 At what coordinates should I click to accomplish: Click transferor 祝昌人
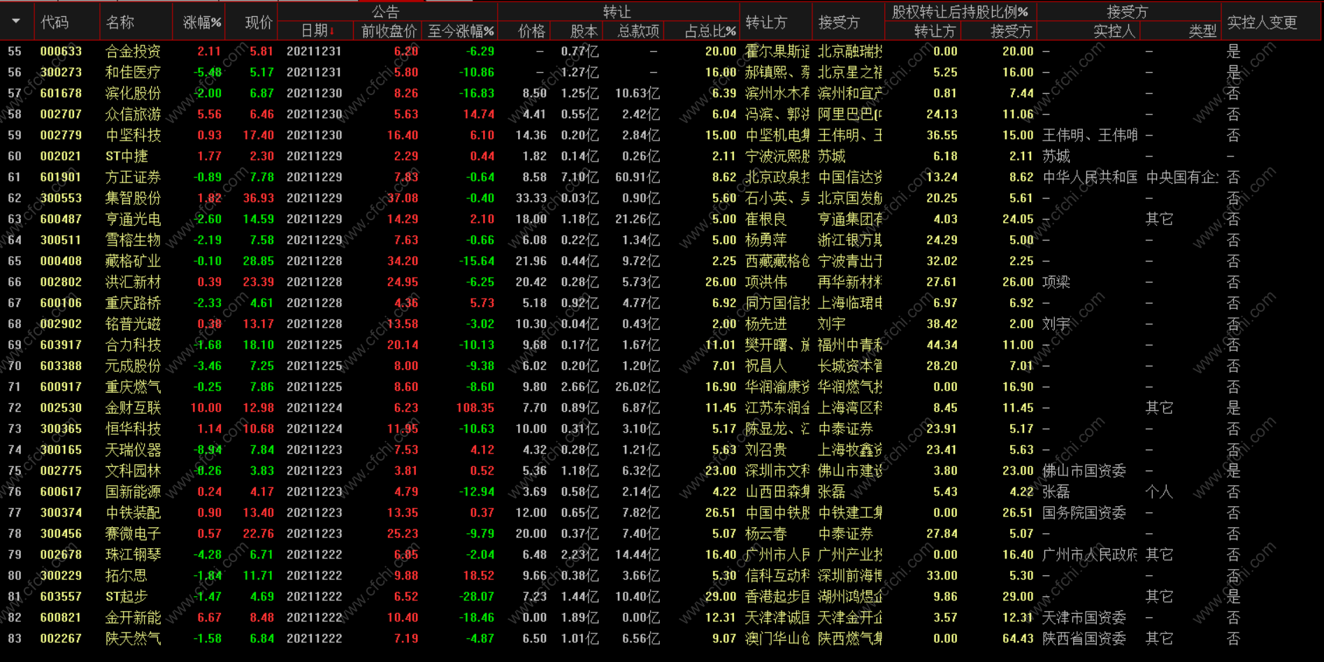(x=766, y=366)
